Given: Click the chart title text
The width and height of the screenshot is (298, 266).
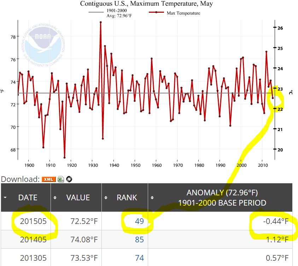Looking at the screenshot, I should point(146,4).
